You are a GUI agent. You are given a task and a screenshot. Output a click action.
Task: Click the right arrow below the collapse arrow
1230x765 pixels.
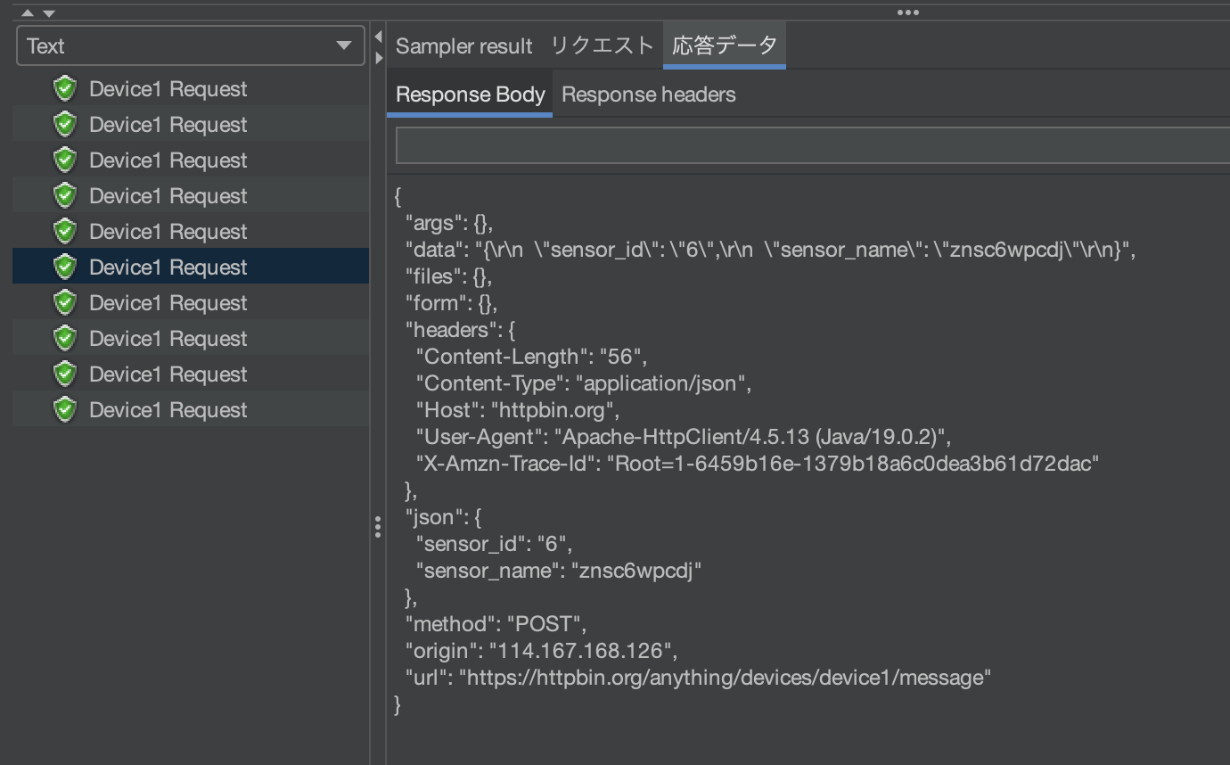point(380,57)
